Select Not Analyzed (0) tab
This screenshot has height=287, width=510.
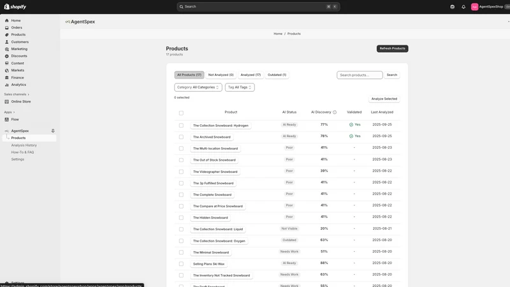click(x=221, y=75)
